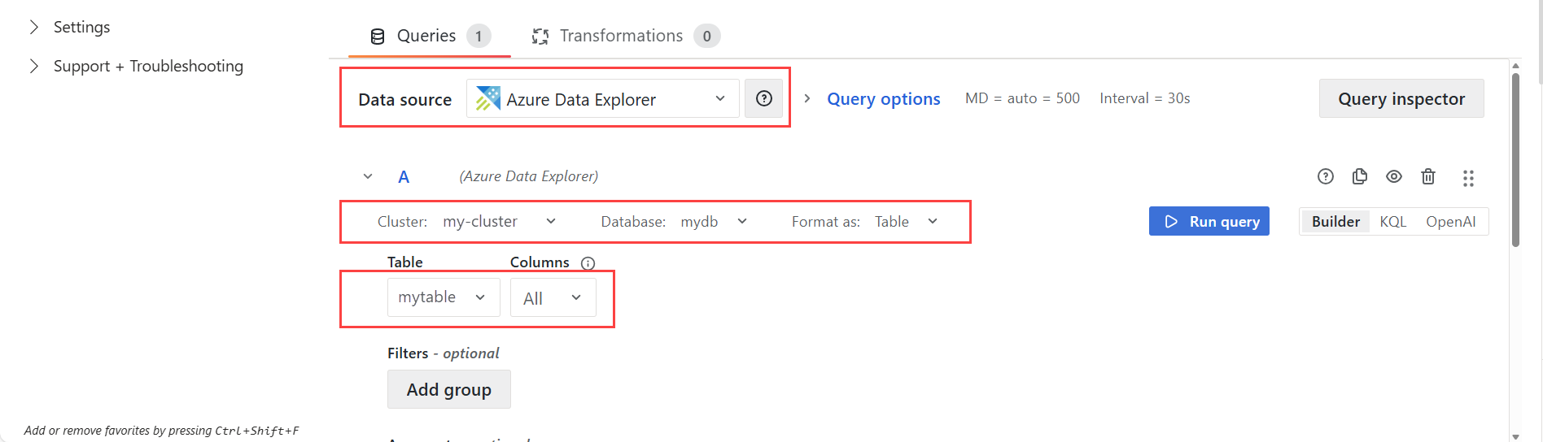Grab the query A drag handle dots

(1468, 178)
